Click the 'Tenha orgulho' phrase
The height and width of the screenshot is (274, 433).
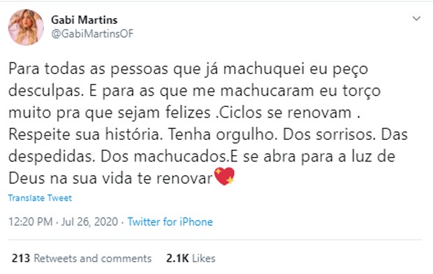click(x=223, y=135)
